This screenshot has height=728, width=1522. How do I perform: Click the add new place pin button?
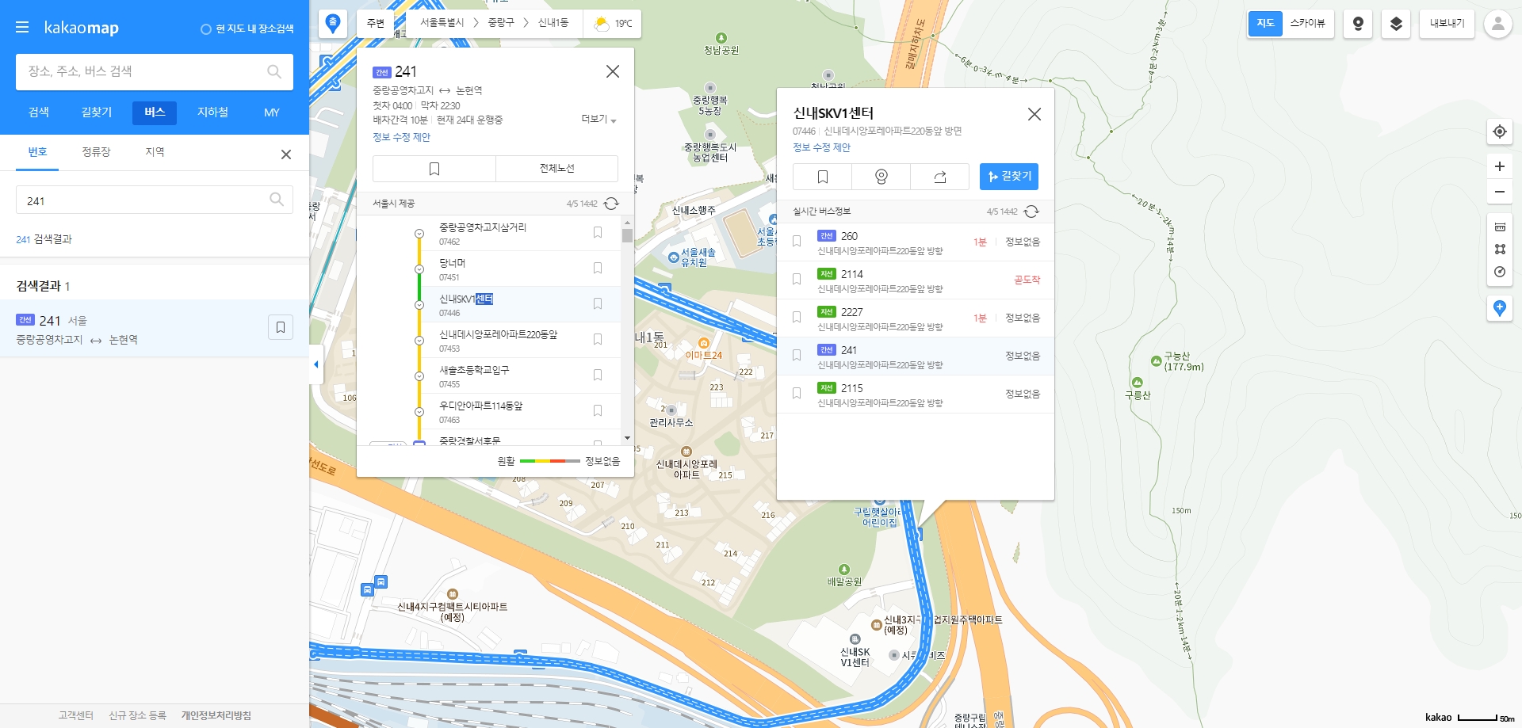pyautogui.click(x=1499, y=308)
